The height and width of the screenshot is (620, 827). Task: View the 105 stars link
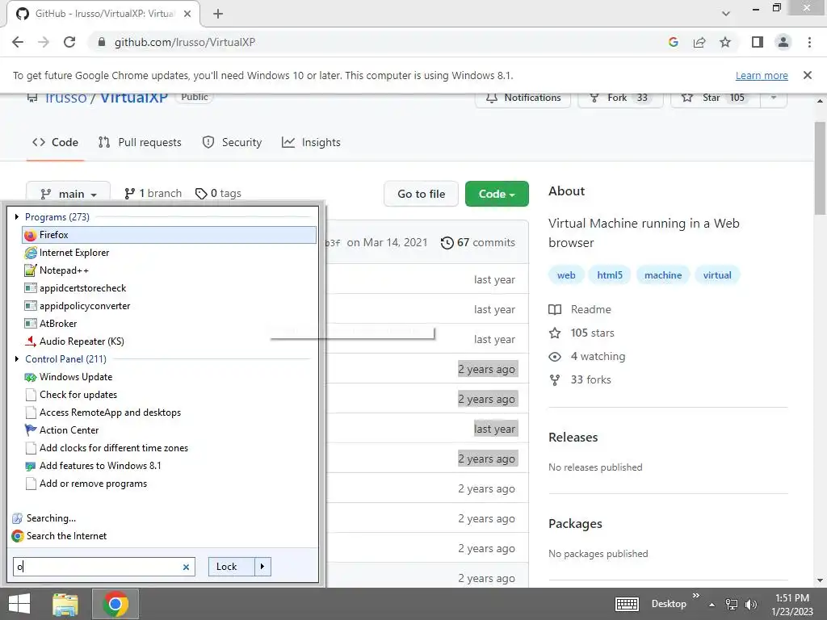click(x=581, y=333)
